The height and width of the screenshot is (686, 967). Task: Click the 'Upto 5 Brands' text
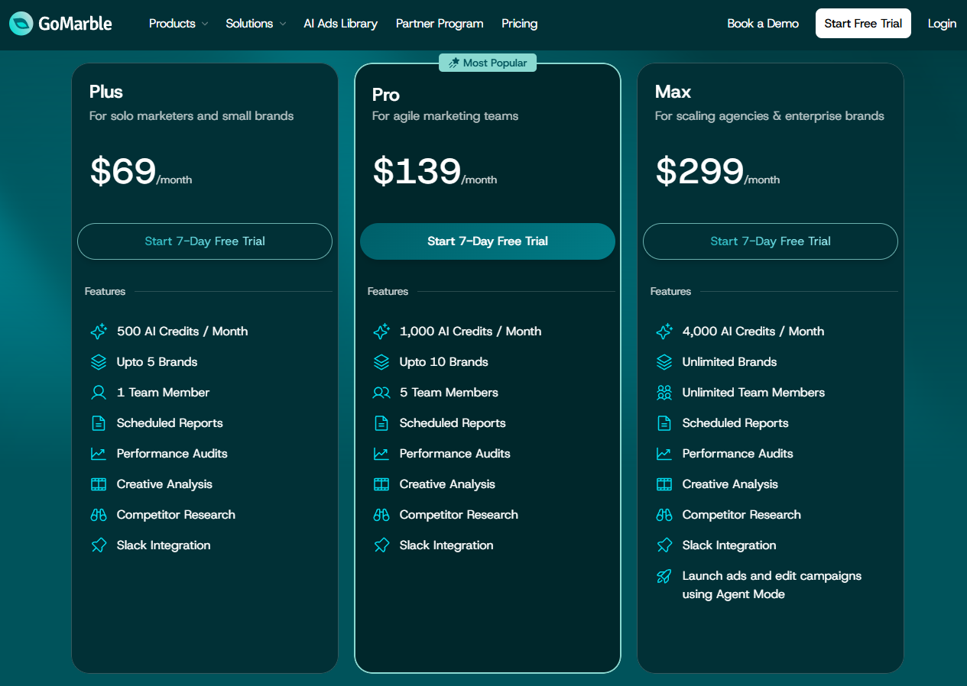157,362
